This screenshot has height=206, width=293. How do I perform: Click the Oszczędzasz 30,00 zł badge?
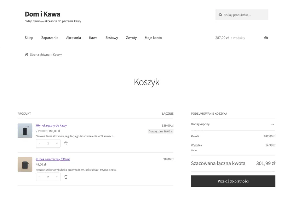point(161,131)
